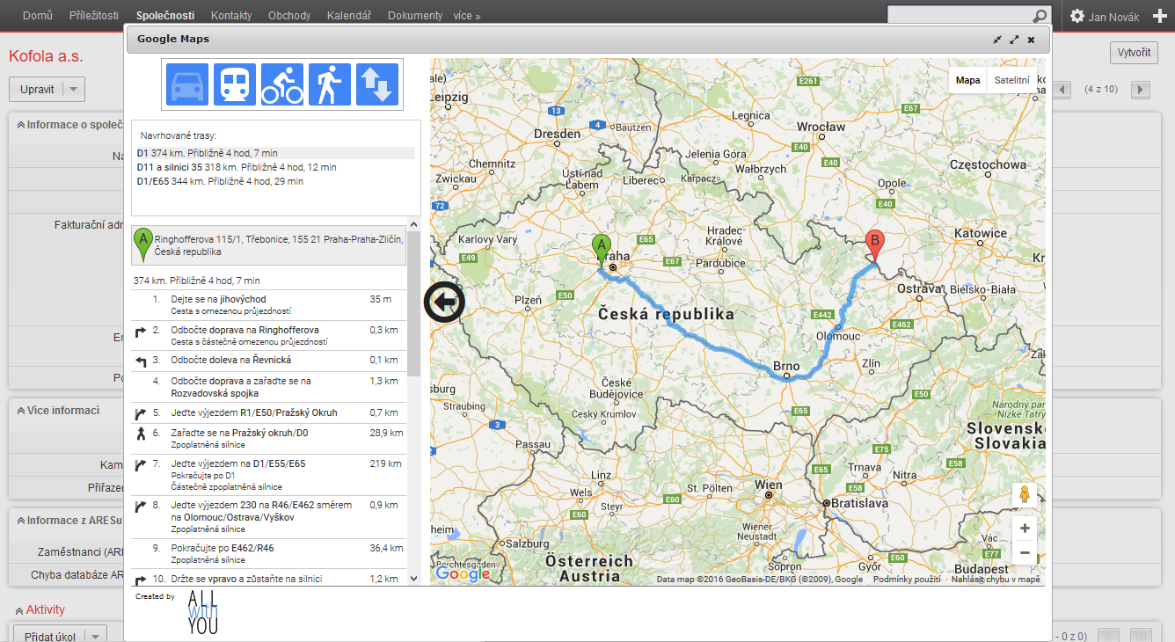The height and width of the screenshot is (642, 1175).
Task: Open Podmínky použití link on map
Action: tap(907, 579)
